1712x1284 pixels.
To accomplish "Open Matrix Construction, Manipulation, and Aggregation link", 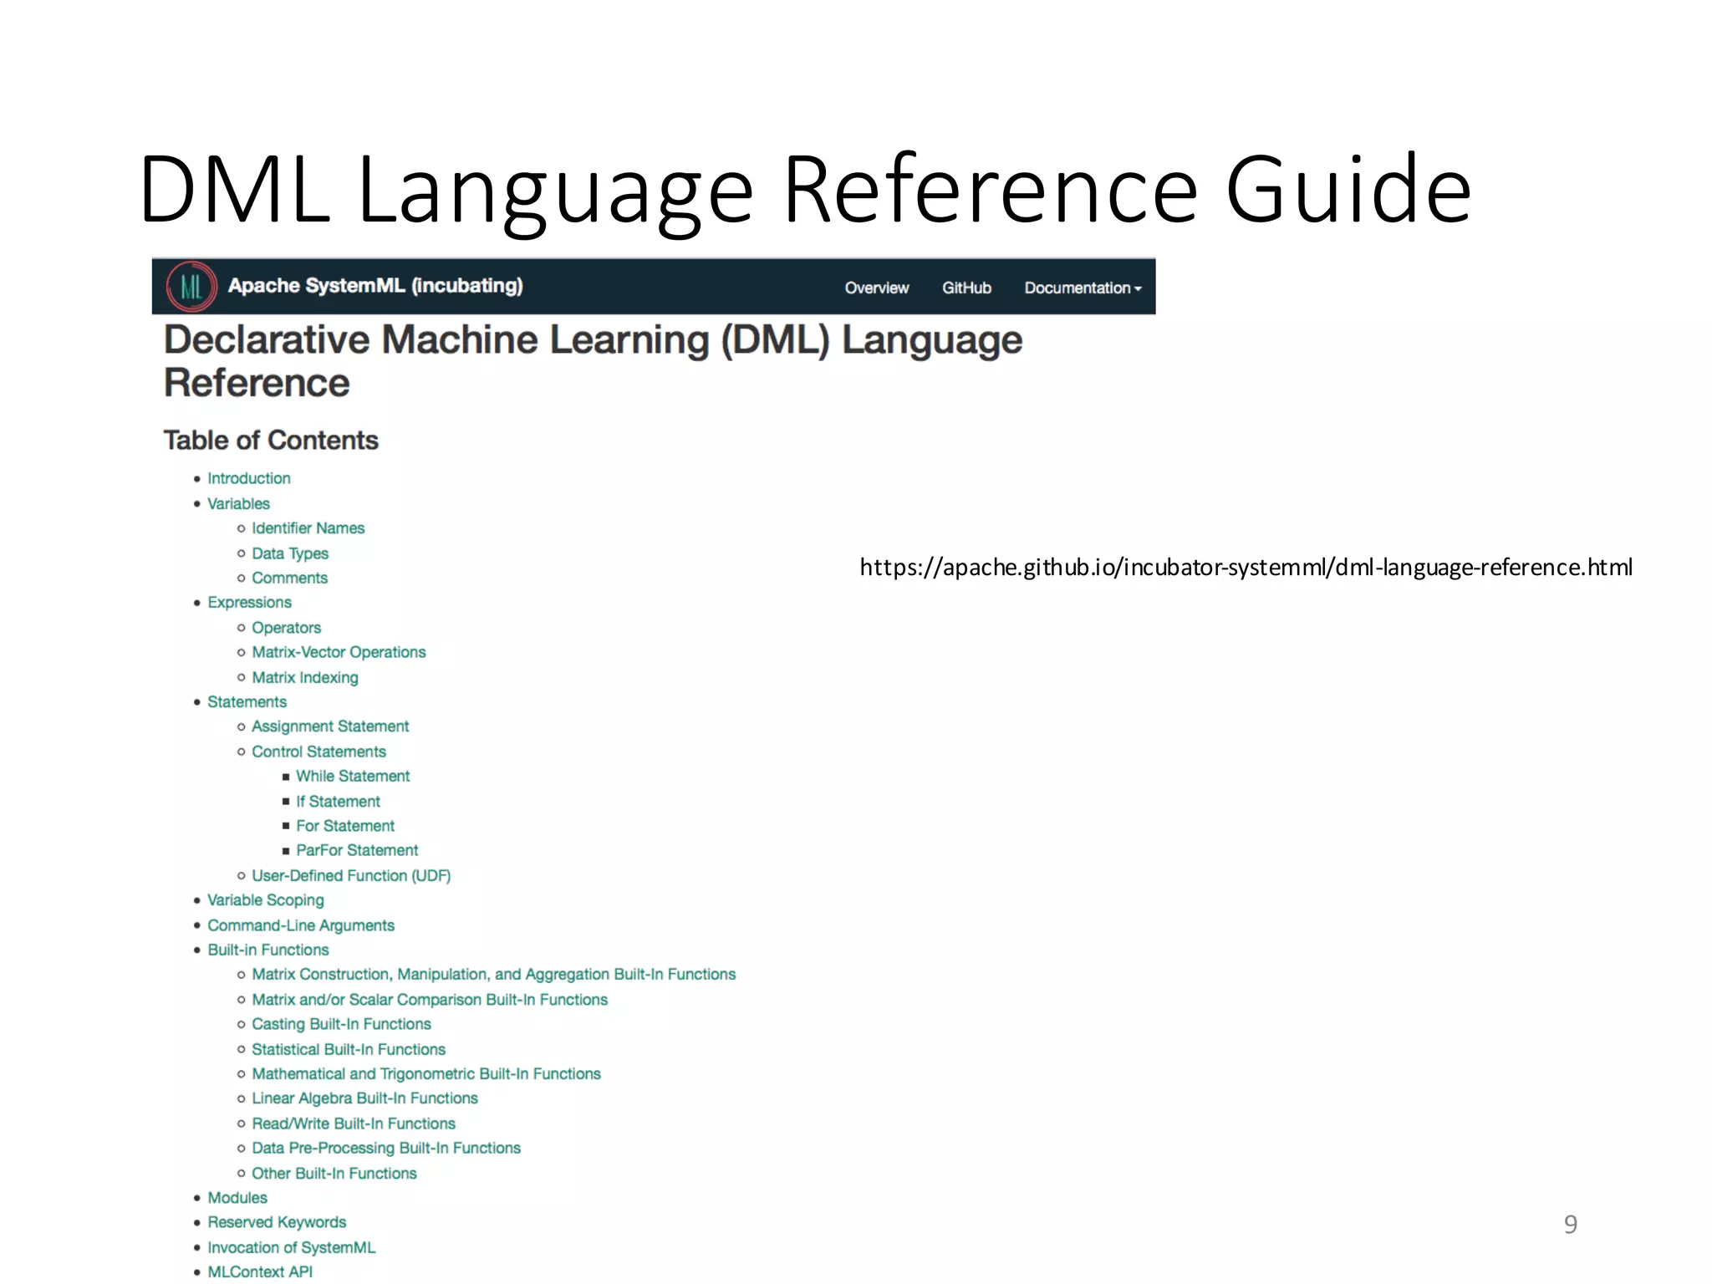I will (494, 975).
